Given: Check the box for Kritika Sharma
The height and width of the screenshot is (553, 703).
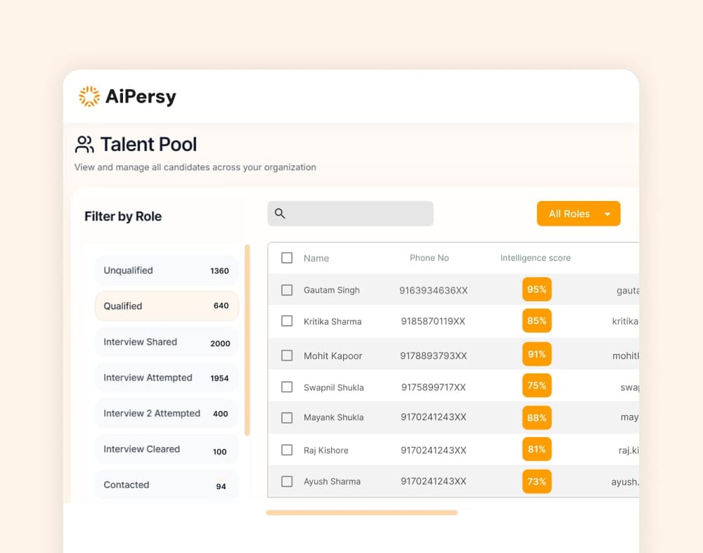Looking at the screenshot, I should pyautogui.click(x=287, y=321).
